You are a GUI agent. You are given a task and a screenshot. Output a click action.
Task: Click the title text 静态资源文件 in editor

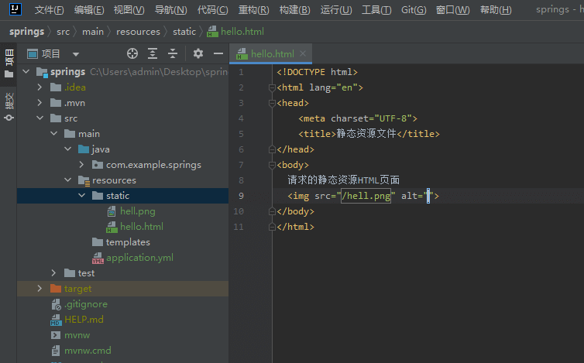point(366,134)
